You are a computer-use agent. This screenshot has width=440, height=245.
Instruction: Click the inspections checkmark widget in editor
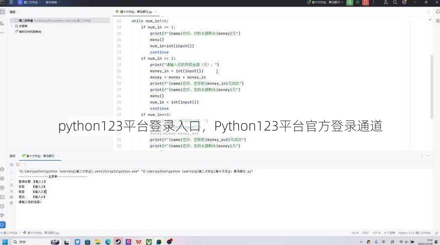click(429, 20)
